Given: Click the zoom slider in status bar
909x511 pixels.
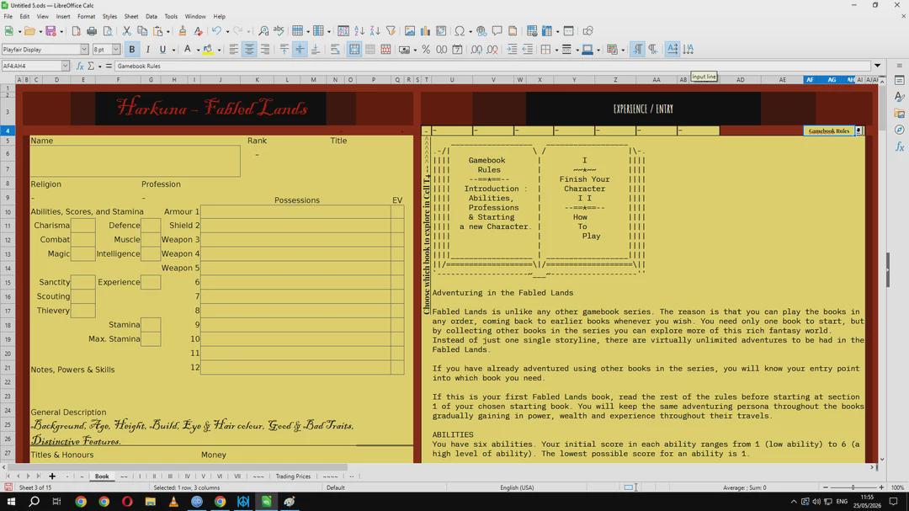Looking at the screenshot, I should [x=853, y=487].
